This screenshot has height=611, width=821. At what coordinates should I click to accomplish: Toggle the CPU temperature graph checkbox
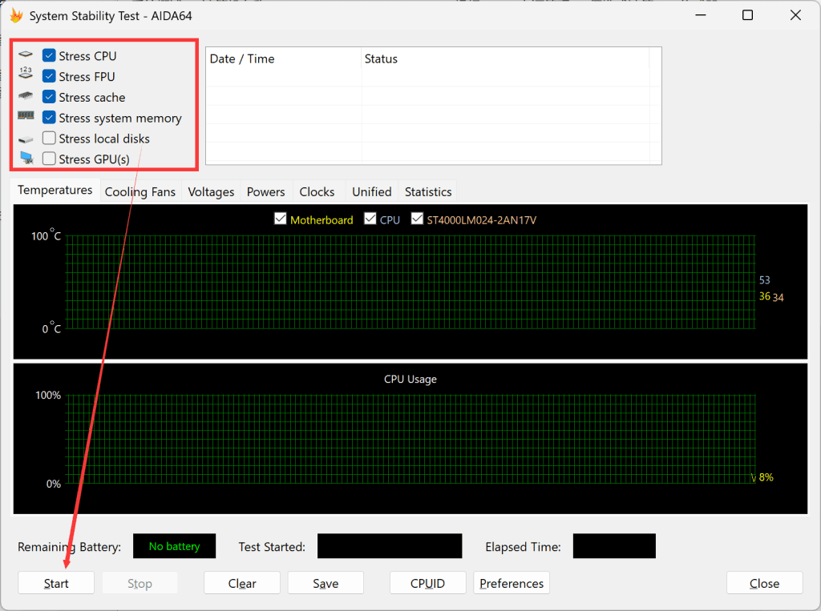[370, 219]
